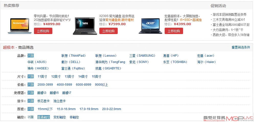Screen dimensions: 254x122
Task: Click the 超极本 category title
Action: pyautogui.click(x=9, y=48)
